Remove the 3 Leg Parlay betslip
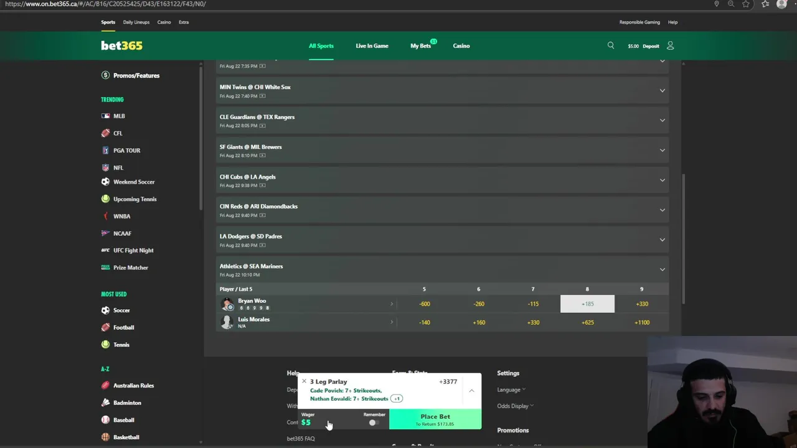 (304, 381)
